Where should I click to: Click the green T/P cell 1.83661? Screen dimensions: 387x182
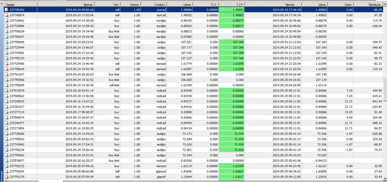(232, 171)
